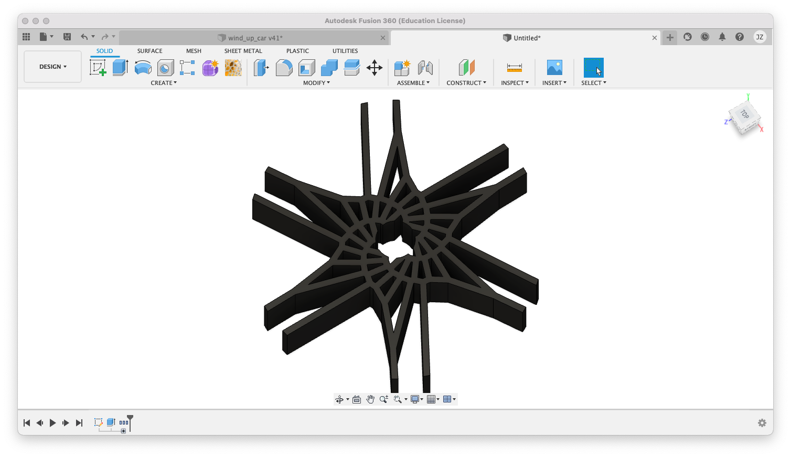Screen dimensions: 791x457
Task: Select the Press Pull modify tool
Action: point(261,67)
